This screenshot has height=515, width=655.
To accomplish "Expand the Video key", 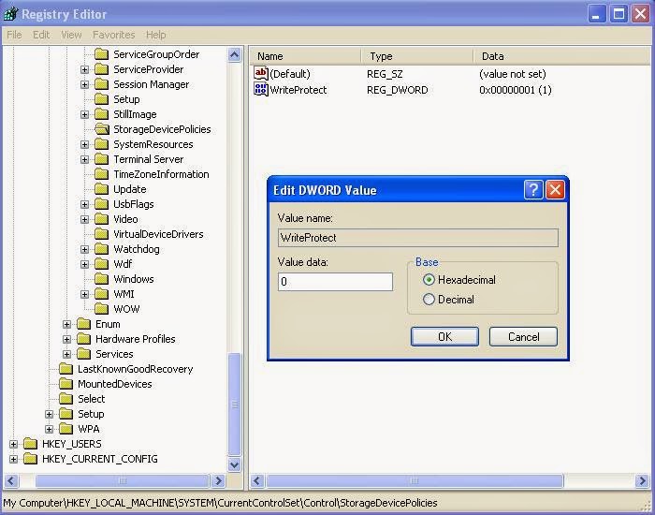I will coord(84,219).
